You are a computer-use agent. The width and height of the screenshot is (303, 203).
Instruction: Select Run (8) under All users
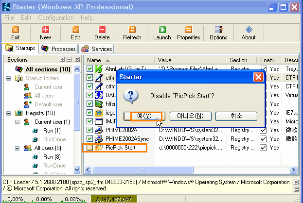coord(52,157)
